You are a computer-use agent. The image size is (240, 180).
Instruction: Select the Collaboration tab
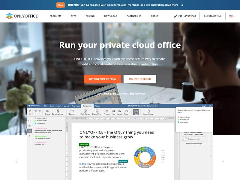tap(87, 106)
